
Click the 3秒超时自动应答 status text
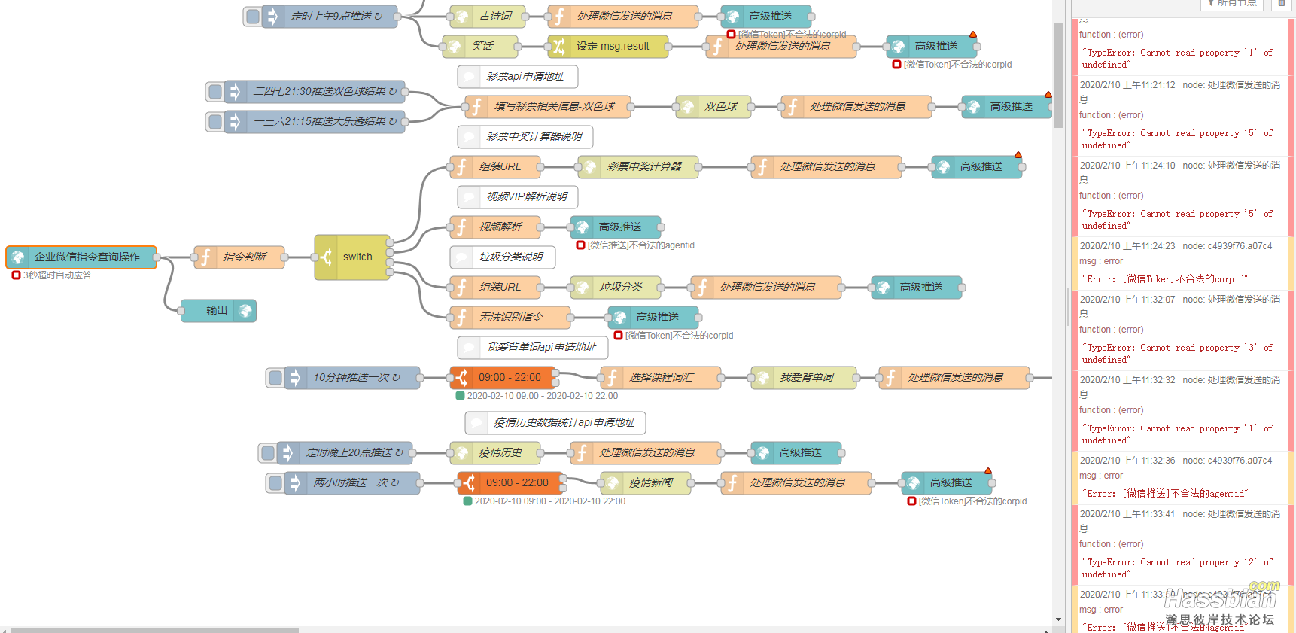coord(57,275)
